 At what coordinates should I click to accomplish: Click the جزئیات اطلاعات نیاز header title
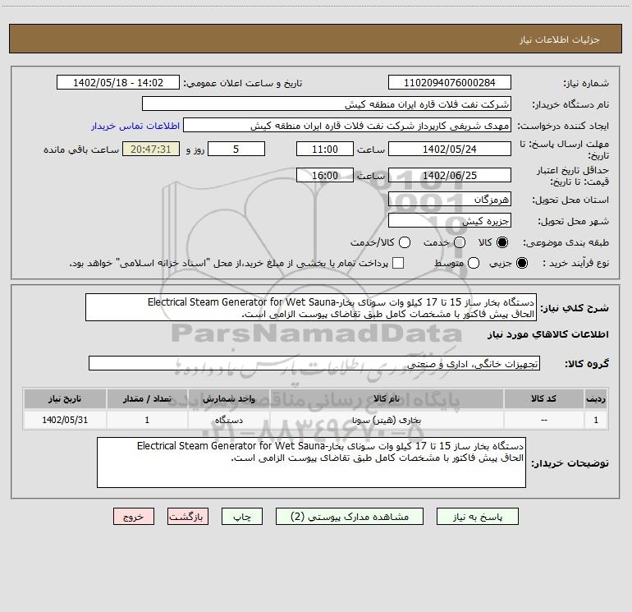tap(560, 39)
